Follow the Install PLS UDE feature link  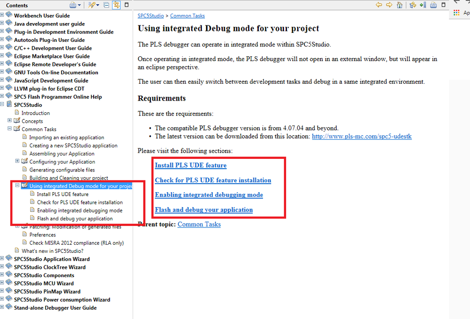coord(191,165)
